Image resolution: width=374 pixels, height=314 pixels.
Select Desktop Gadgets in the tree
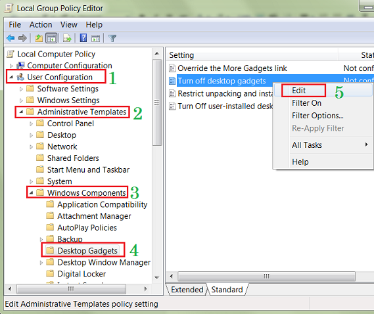(x=87, y=250)
